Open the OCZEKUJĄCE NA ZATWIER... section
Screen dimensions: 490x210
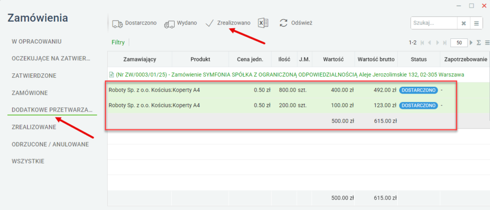pos(51,58)
